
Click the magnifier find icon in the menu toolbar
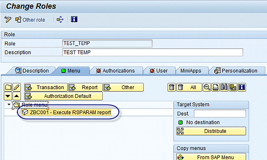tap(207, 87)
